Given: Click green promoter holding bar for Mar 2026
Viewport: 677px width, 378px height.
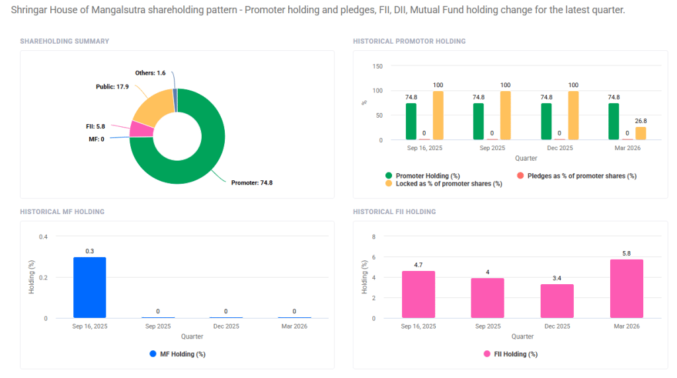Looking at the screenshot, I should (x=614, y=122).
